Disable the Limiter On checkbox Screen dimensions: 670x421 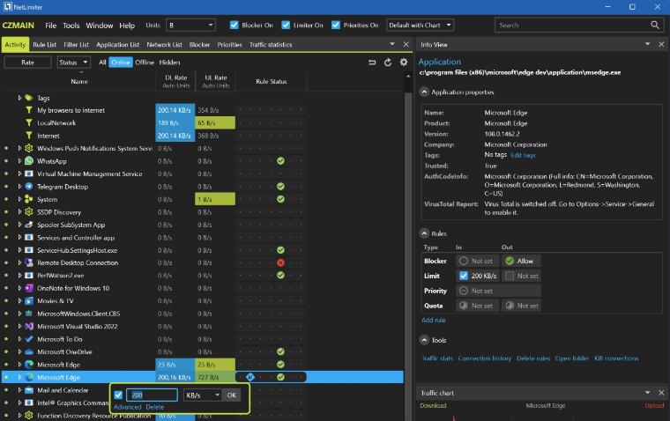[x=285, y=26]
